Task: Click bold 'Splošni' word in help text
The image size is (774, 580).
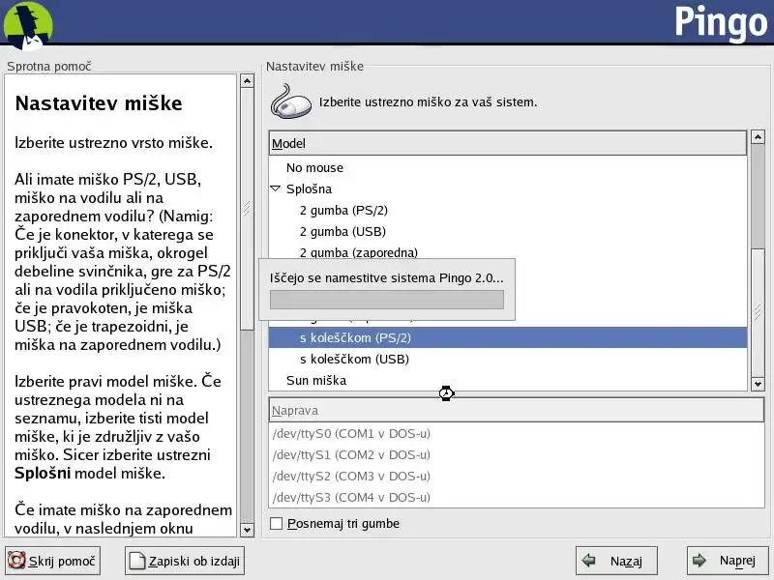Action: [43, 473]
